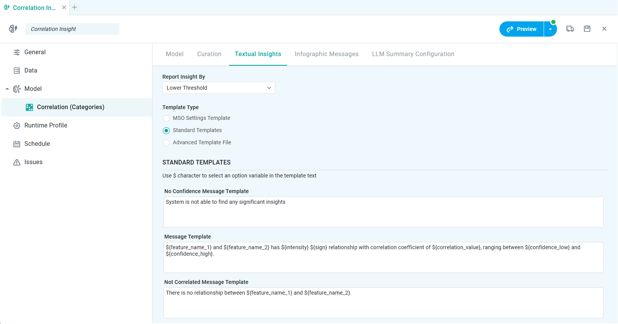Click the Preview button
The image size is (618, 324).
point(522,29)
